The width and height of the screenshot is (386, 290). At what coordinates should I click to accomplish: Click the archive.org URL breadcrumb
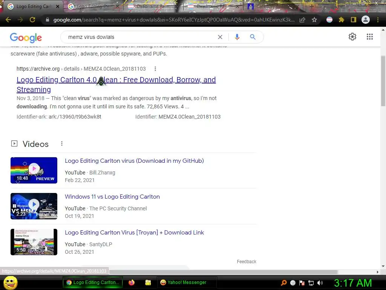pos(81,69)
